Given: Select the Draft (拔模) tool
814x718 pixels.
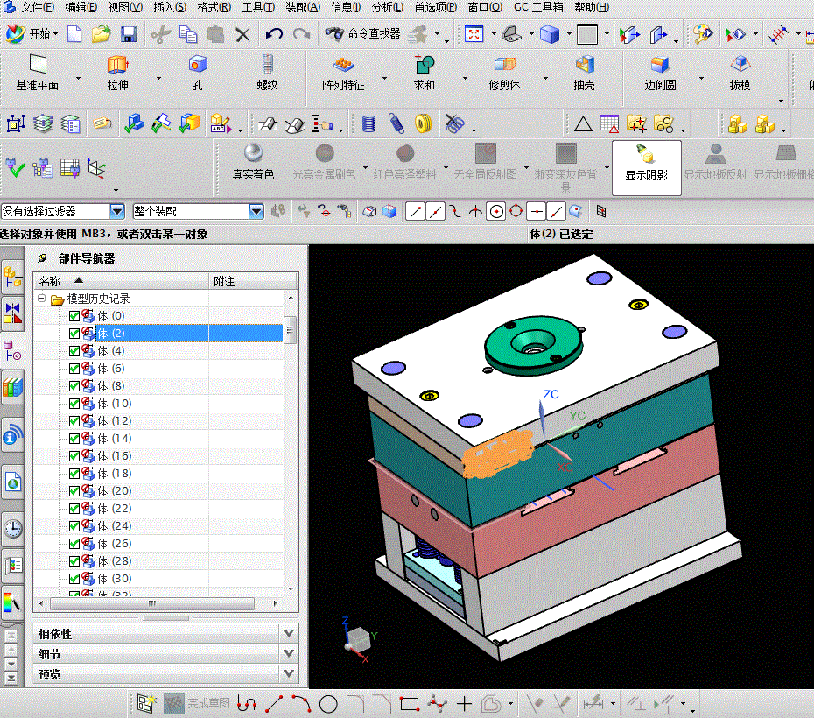Looking at the screenshot, I should [740, 73].
